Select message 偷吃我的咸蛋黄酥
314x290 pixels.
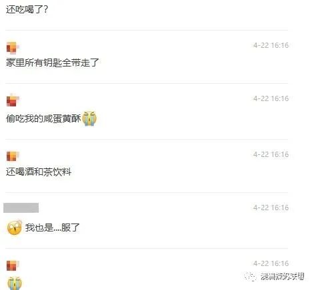coord(43,118)
